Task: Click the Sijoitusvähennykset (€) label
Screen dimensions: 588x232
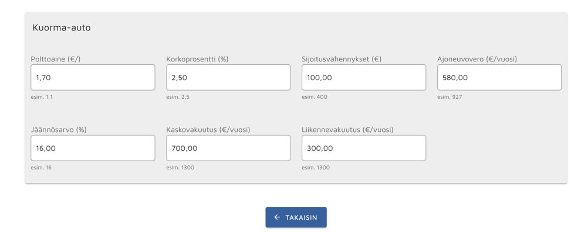Action: tap(342, 59)
